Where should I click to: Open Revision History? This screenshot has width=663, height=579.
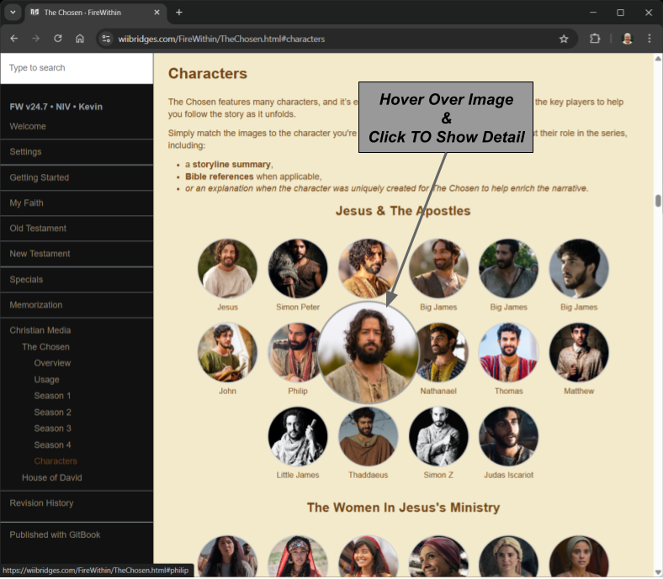(41, 503)
